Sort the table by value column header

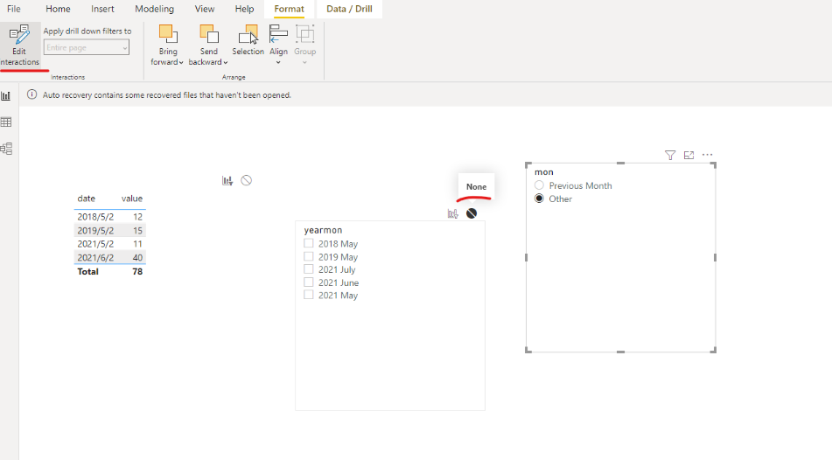tap(131, 199)
